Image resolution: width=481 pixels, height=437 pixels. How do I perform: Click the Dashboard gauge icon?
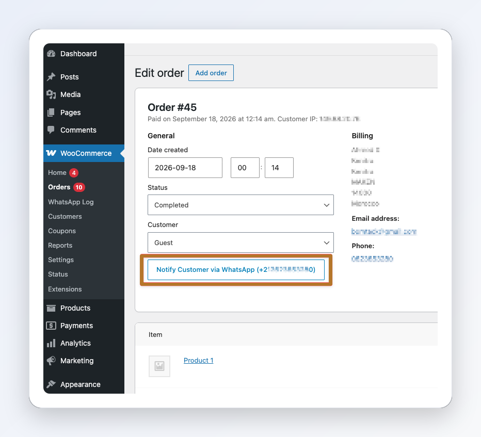coord(51,54)
